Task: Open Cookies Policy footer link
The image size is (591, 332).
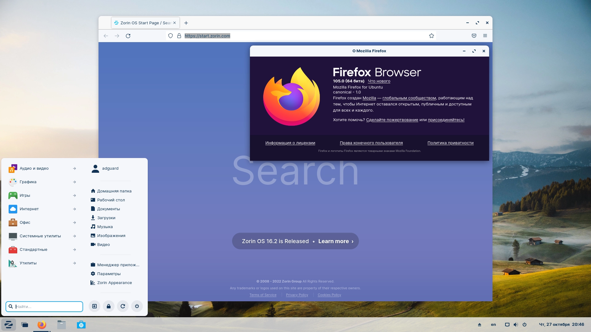Action: [329, 295]
